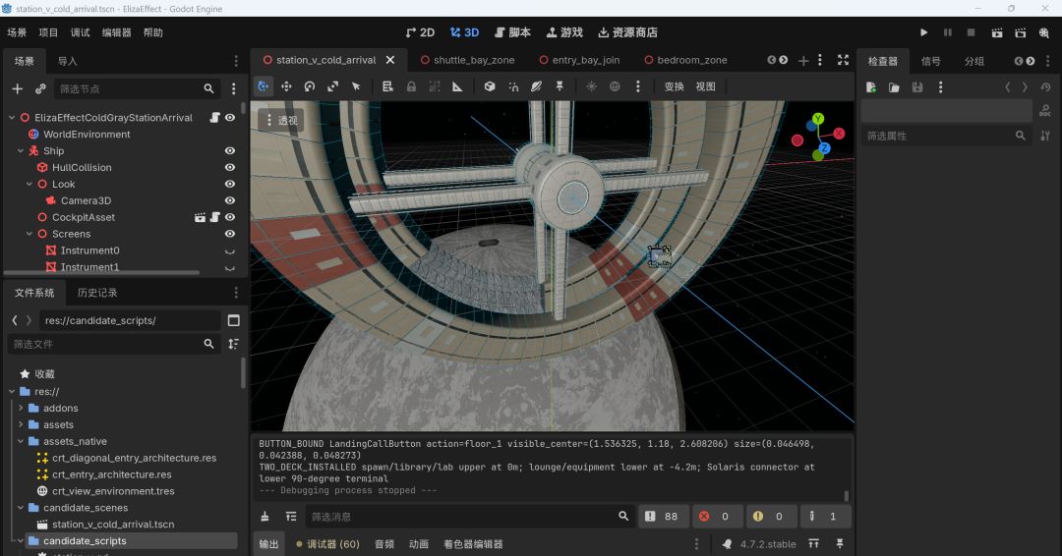
Task: Switch to the 脚本 script workspace
Action: pyautogui.click(x=512, y=32)
